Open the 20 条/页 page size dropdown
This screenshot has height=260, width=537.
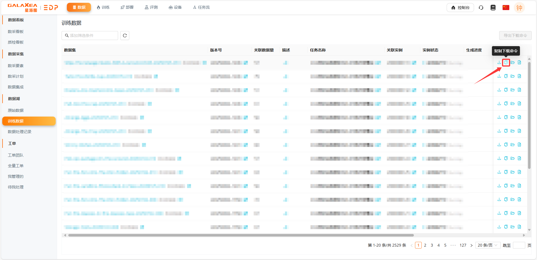[487, 245]
